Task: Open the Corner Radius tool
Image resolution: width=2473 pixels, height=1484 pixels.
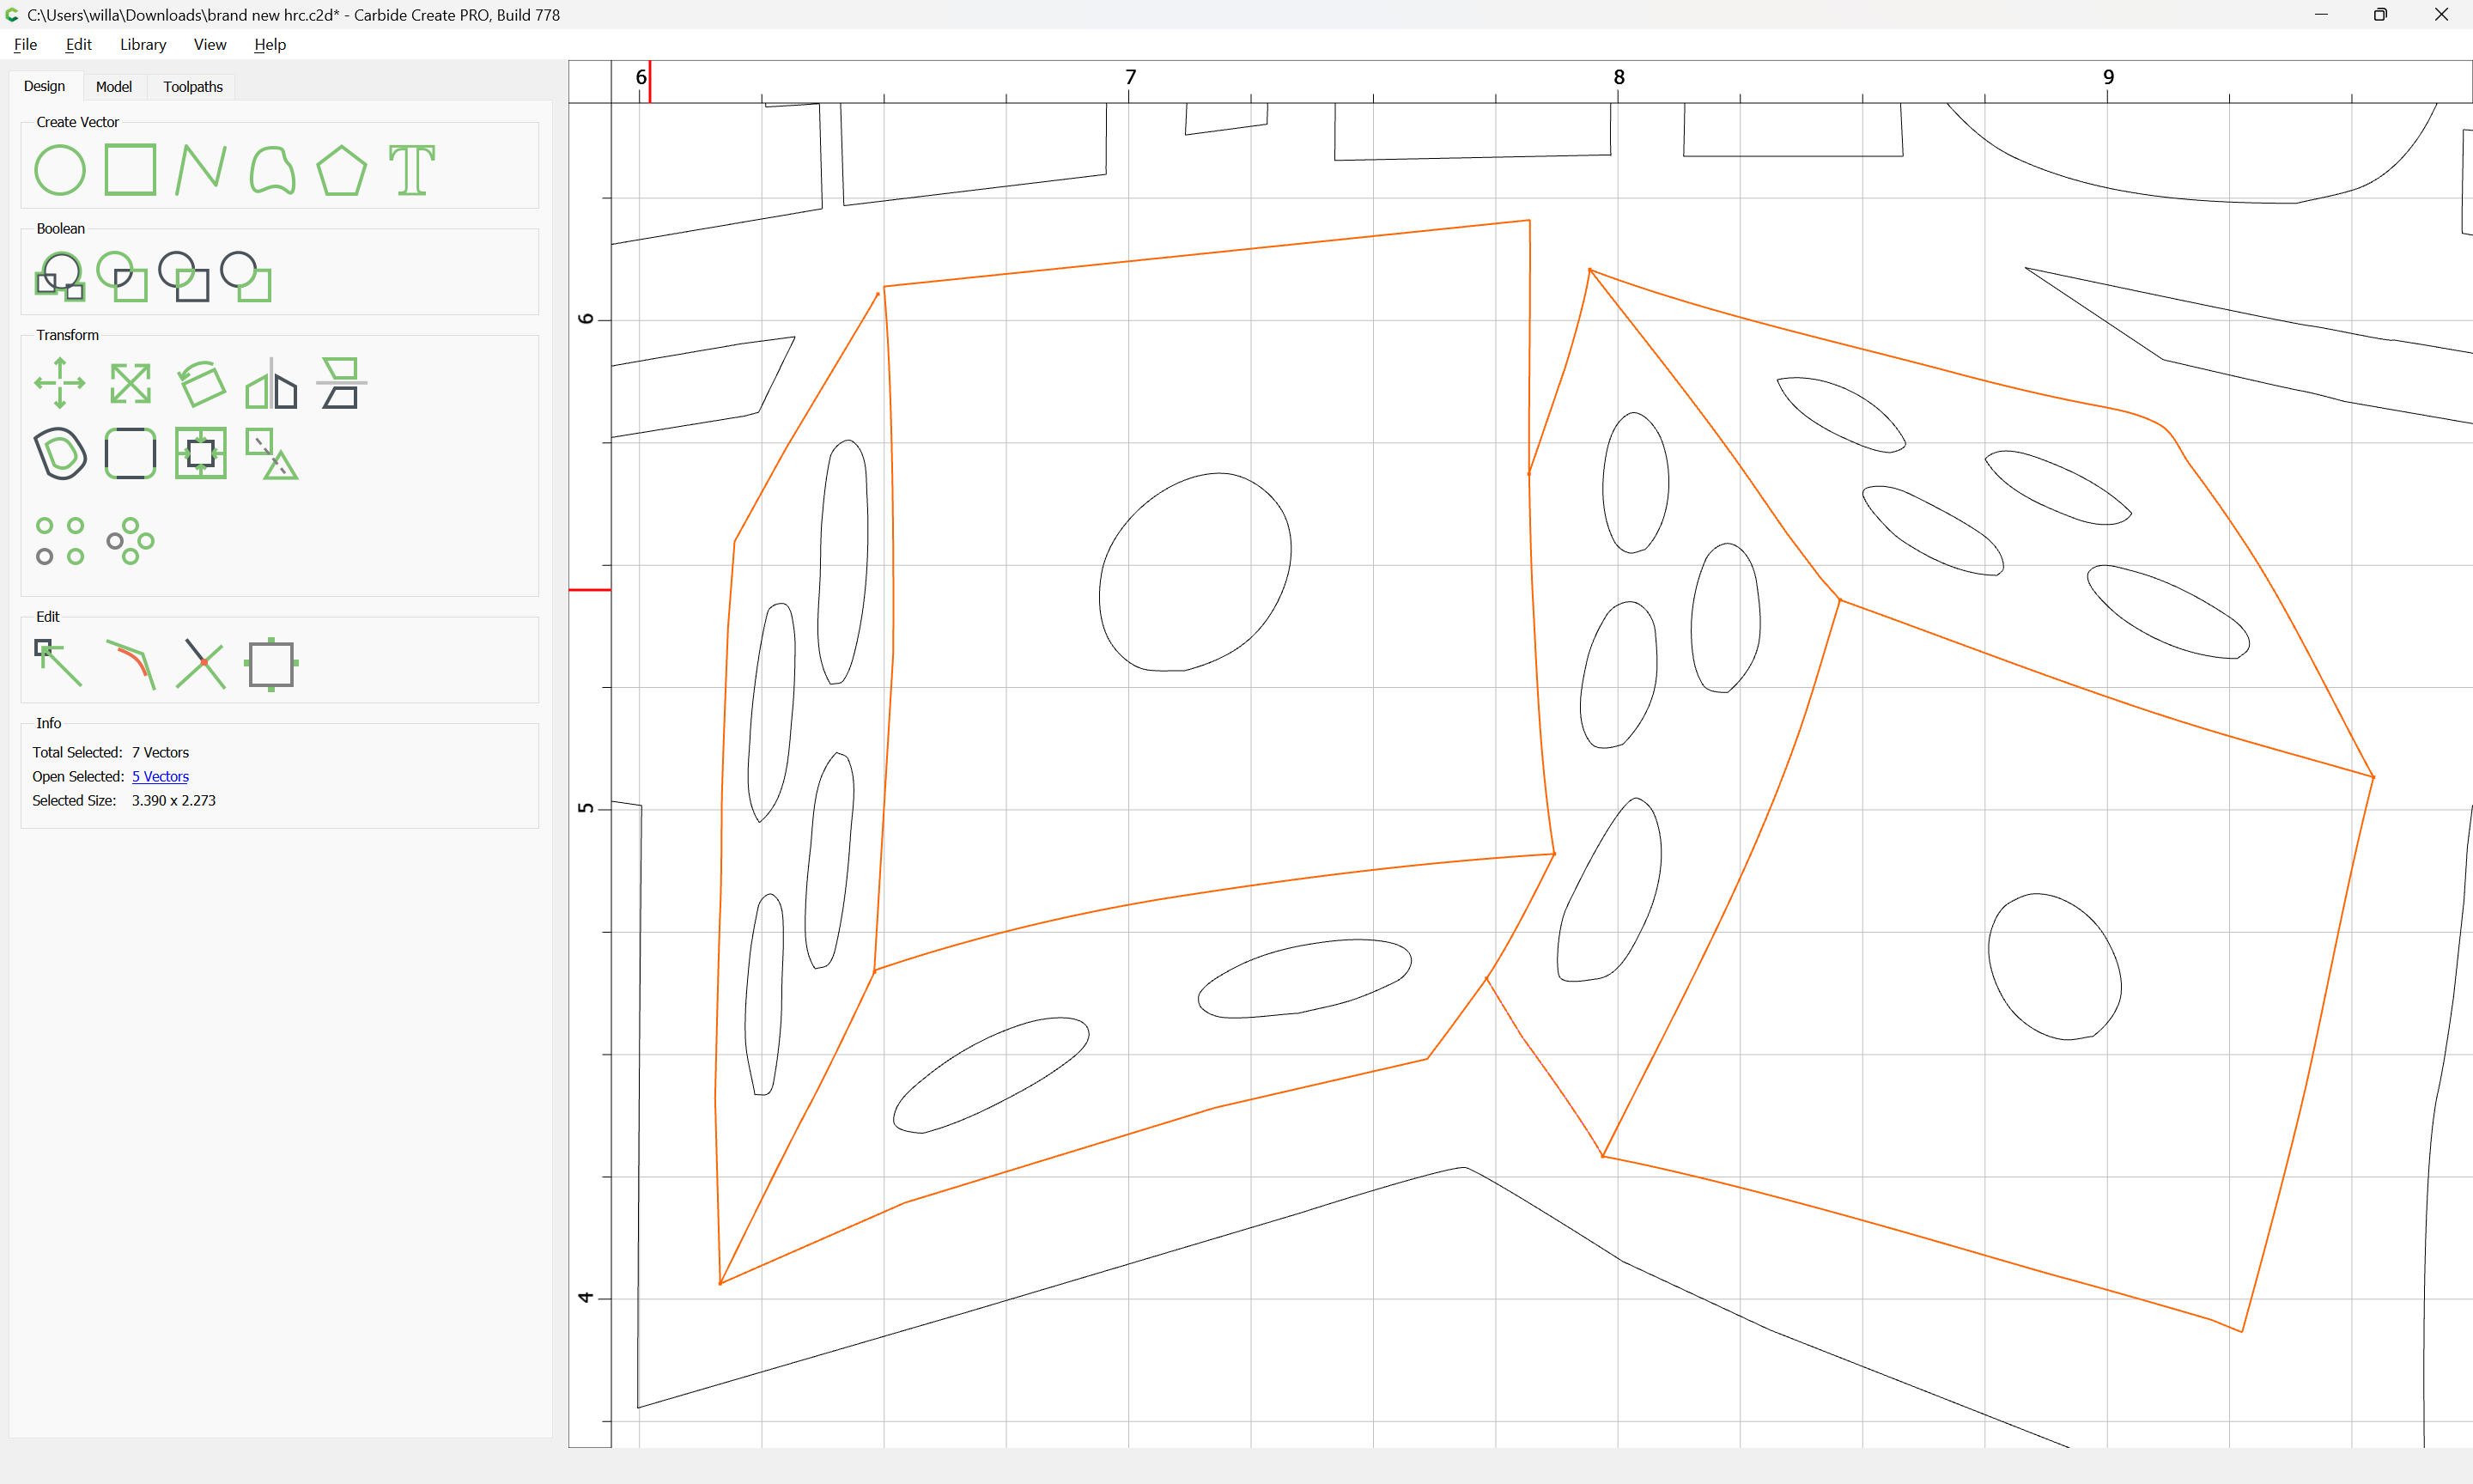Action: tap(130, 453)
